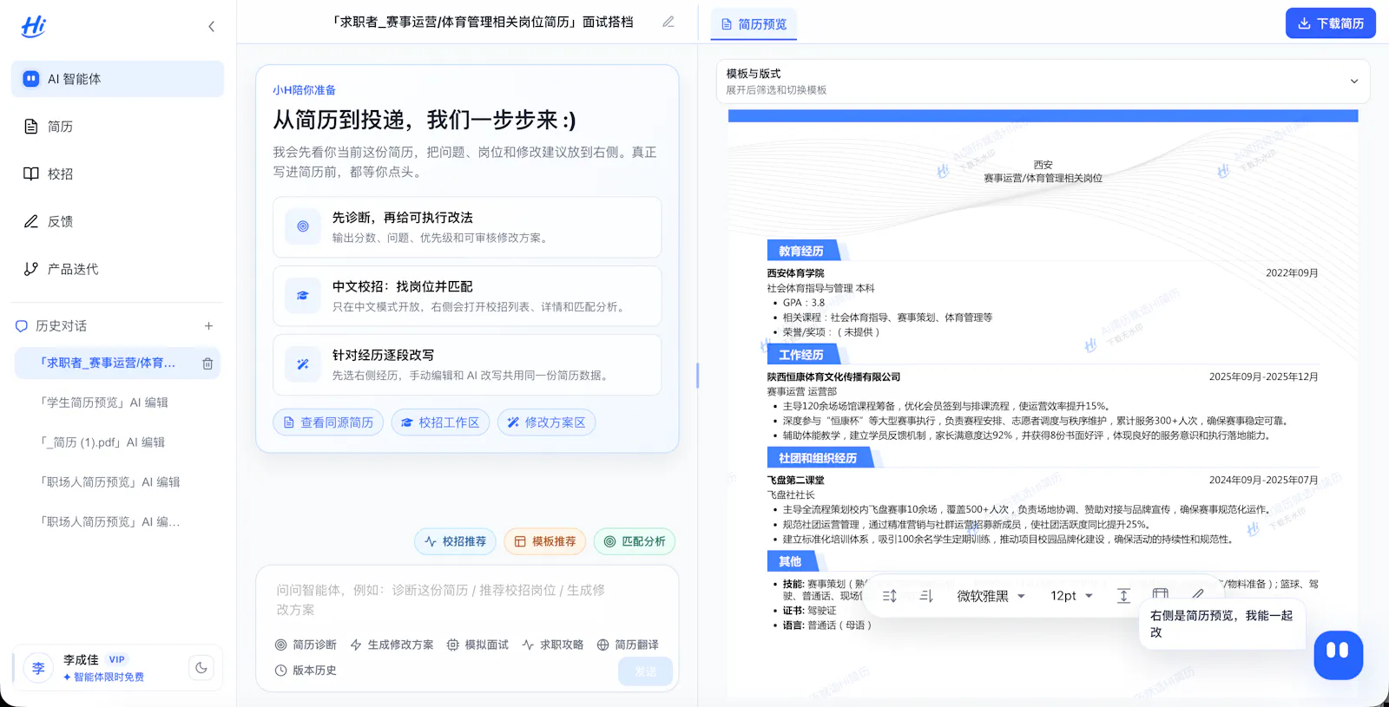
Task: Click 求职攻略 quick action
Action: click(x=552, y=645)
